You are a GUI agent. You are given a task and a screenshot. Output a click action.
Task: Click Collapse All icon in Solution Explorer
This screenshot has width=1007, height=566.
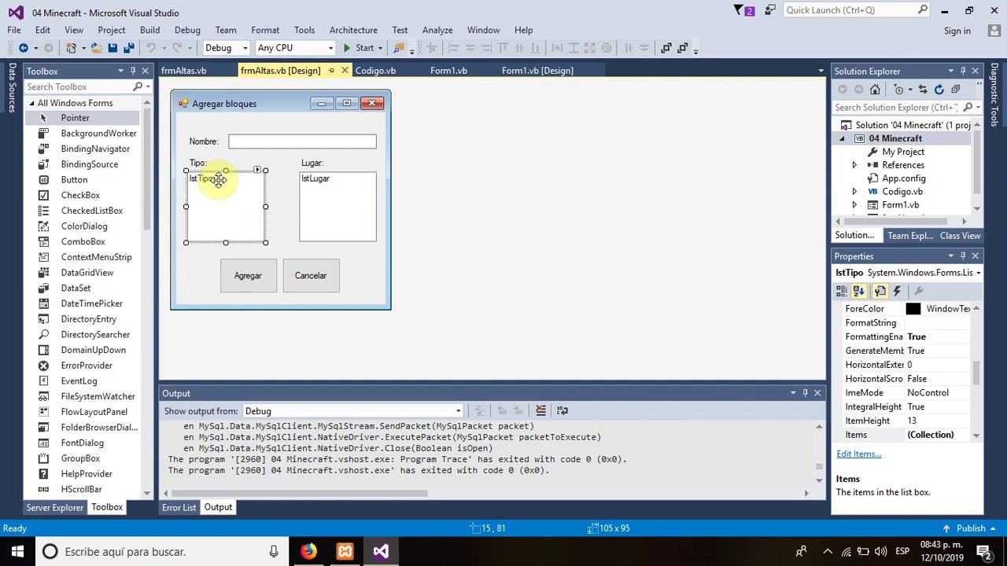click(x=955, y=90)
